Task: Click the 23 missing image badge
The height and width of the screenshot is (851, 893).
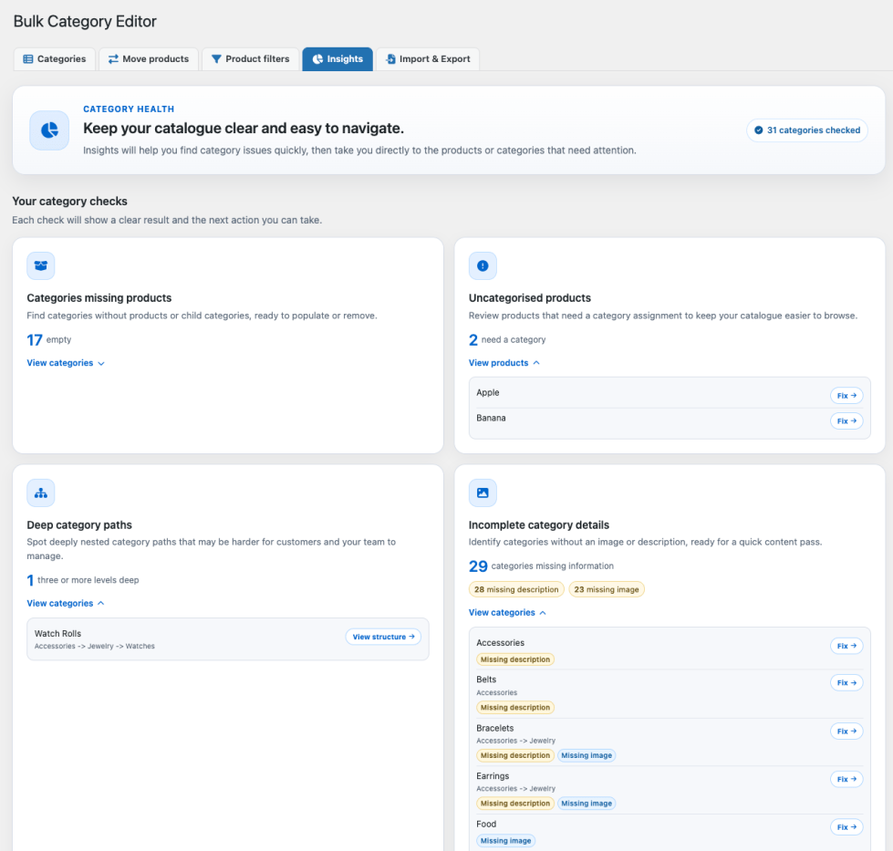Action: click(607, 589)
